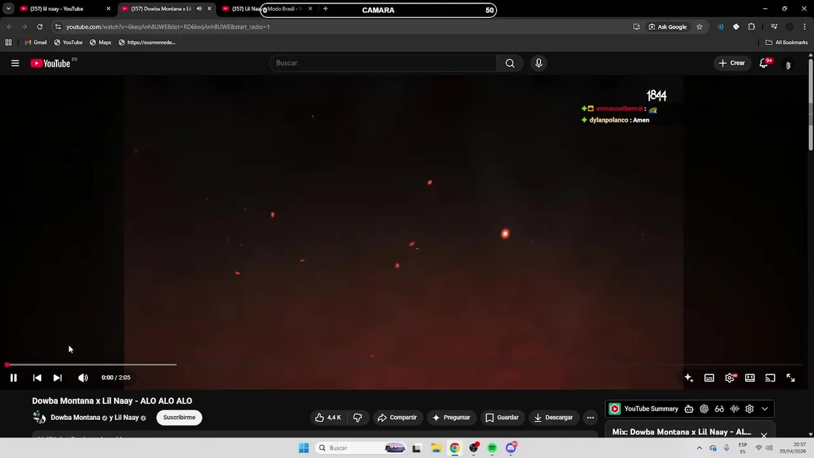
Task: Skip to the previous video in the player
Action: click(x=37, y=378)
